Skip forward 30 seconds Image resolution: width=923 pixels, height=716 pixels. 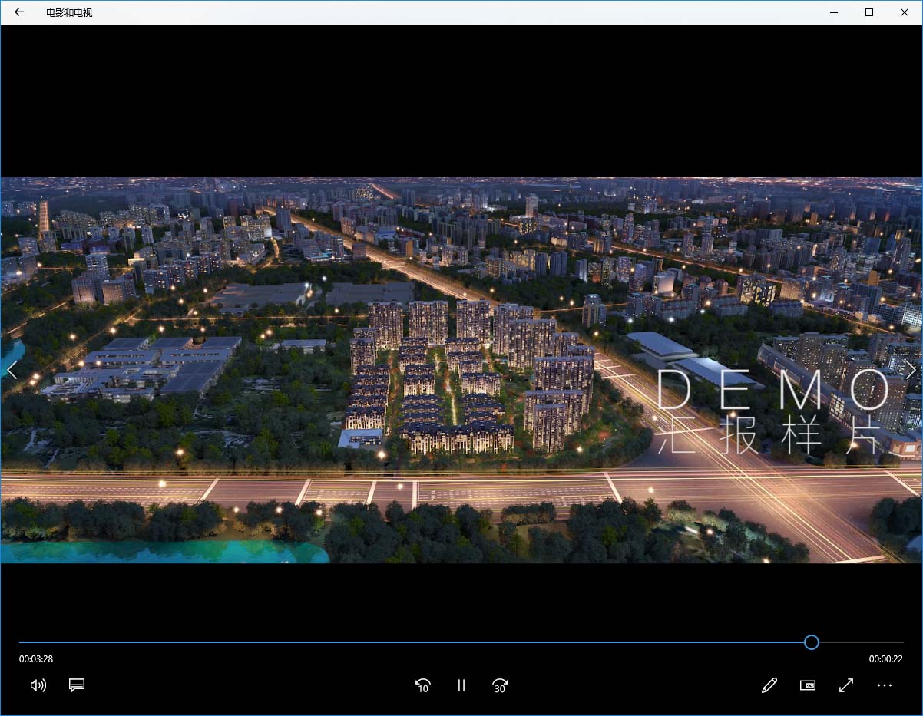(x=500, y=685)
